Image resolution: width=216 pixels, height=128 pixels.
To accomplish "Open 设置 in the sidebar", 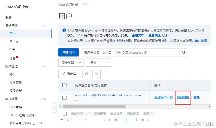I will (x=12, y=59).
